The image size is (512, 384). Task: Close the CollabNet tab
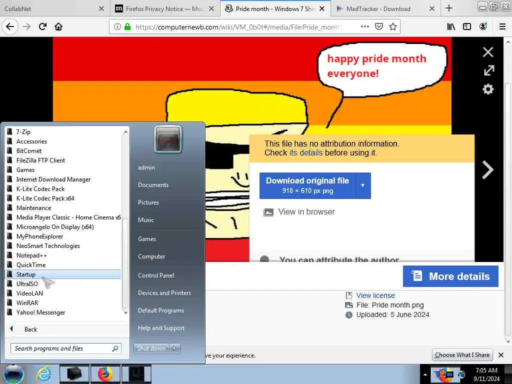[x=101, y=9]
